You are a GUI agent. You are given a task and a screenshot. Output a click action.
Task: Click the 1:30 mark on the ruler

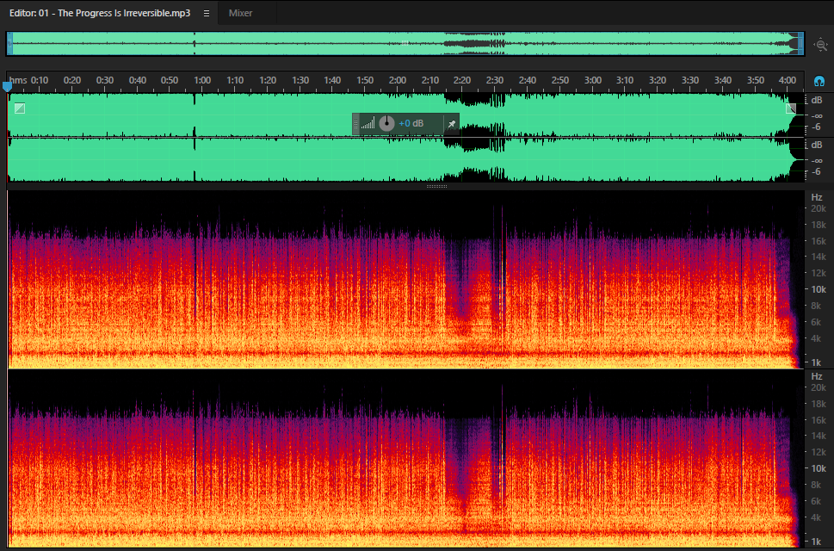coord(300,80)
